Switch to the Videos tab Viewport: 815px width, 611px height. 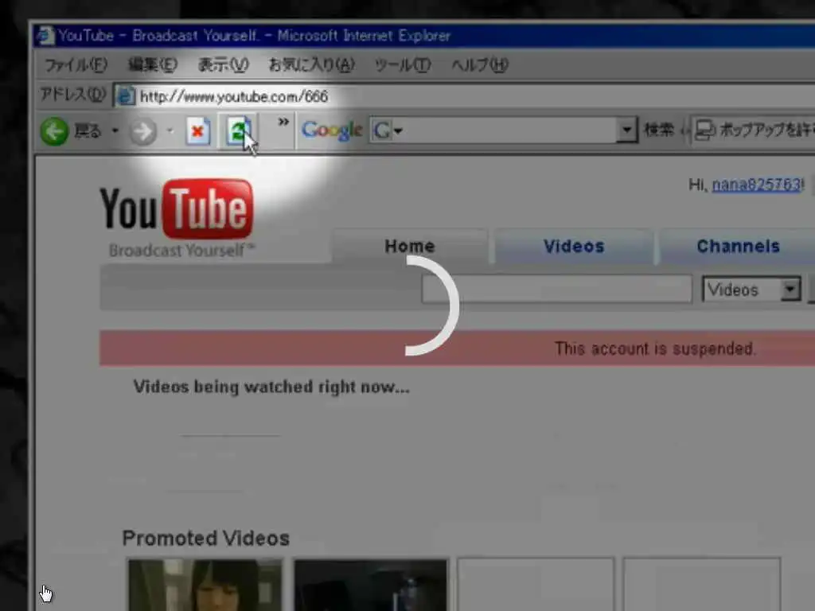click(x=574, y=247)
